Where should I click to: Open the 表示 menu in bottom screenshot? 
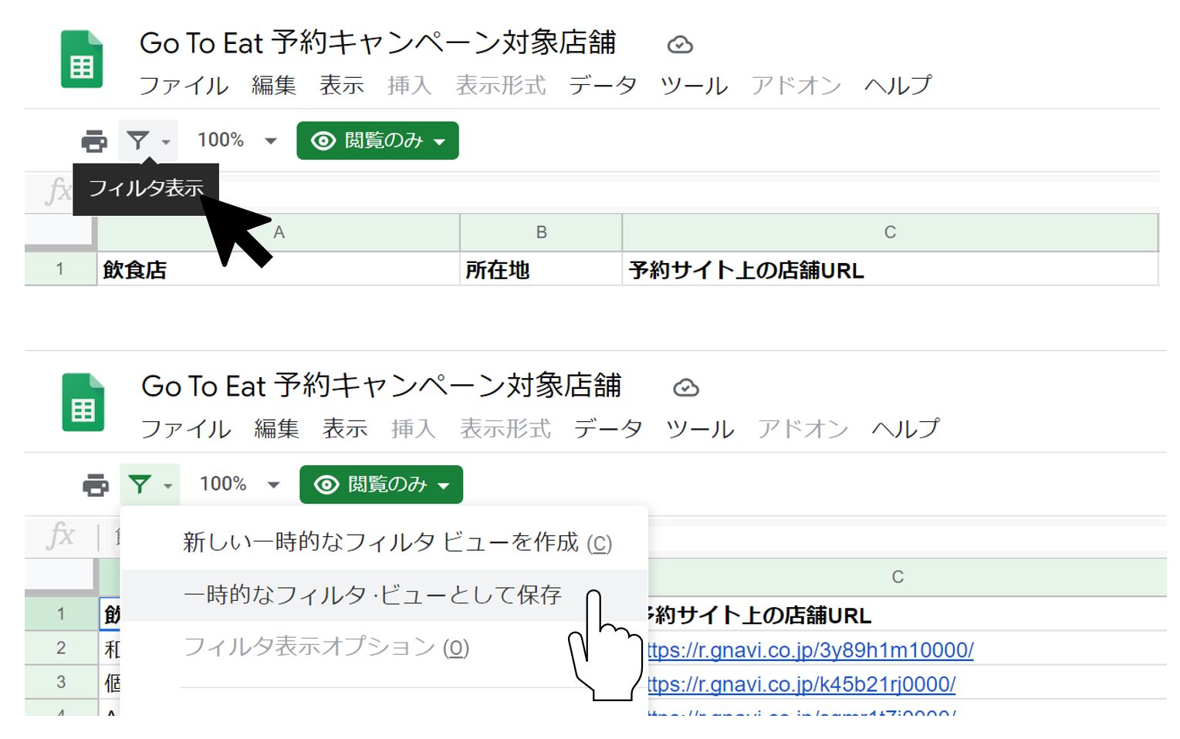pos(345,428)
